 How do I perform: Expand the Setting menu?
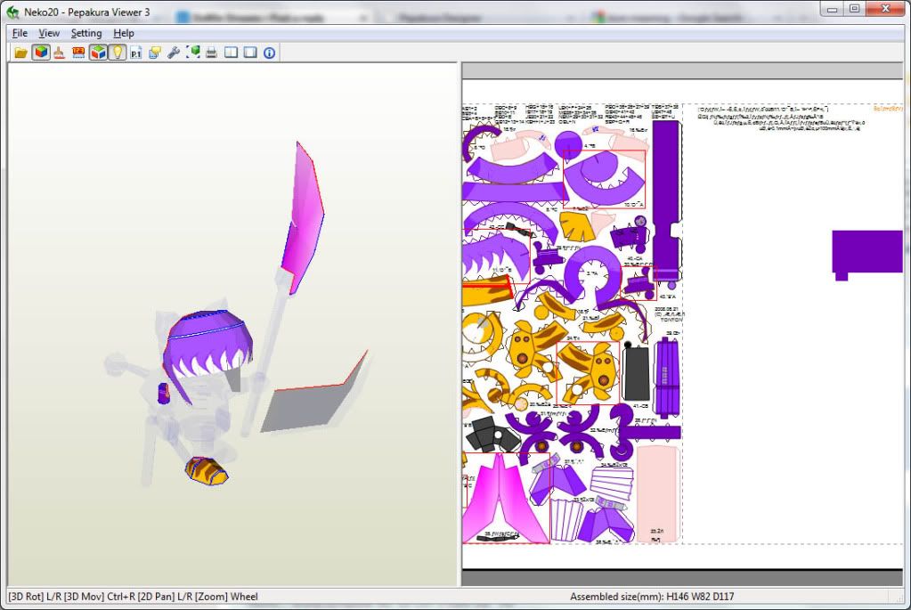click(x=86, y=33)
